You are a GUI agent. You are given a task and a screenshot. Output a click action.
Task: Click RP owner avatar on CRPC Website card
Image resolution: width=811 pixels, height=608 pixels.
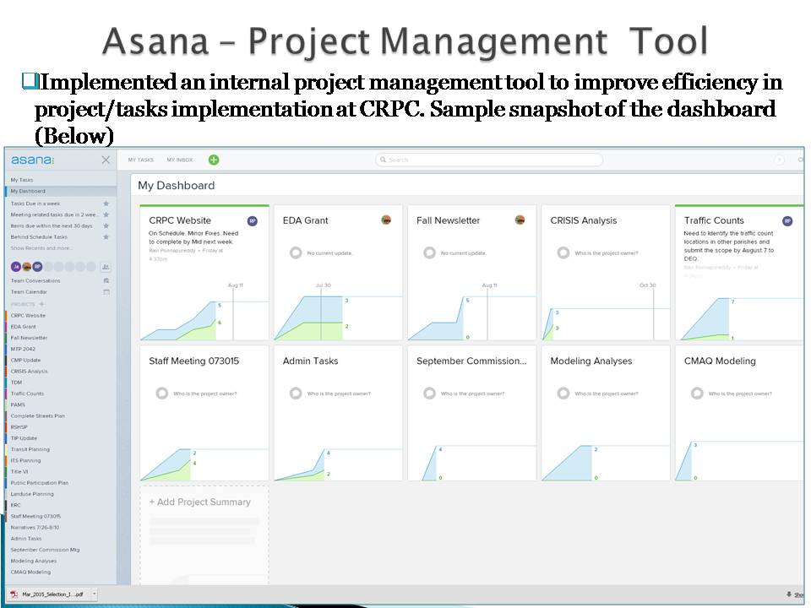click(253, 220)
